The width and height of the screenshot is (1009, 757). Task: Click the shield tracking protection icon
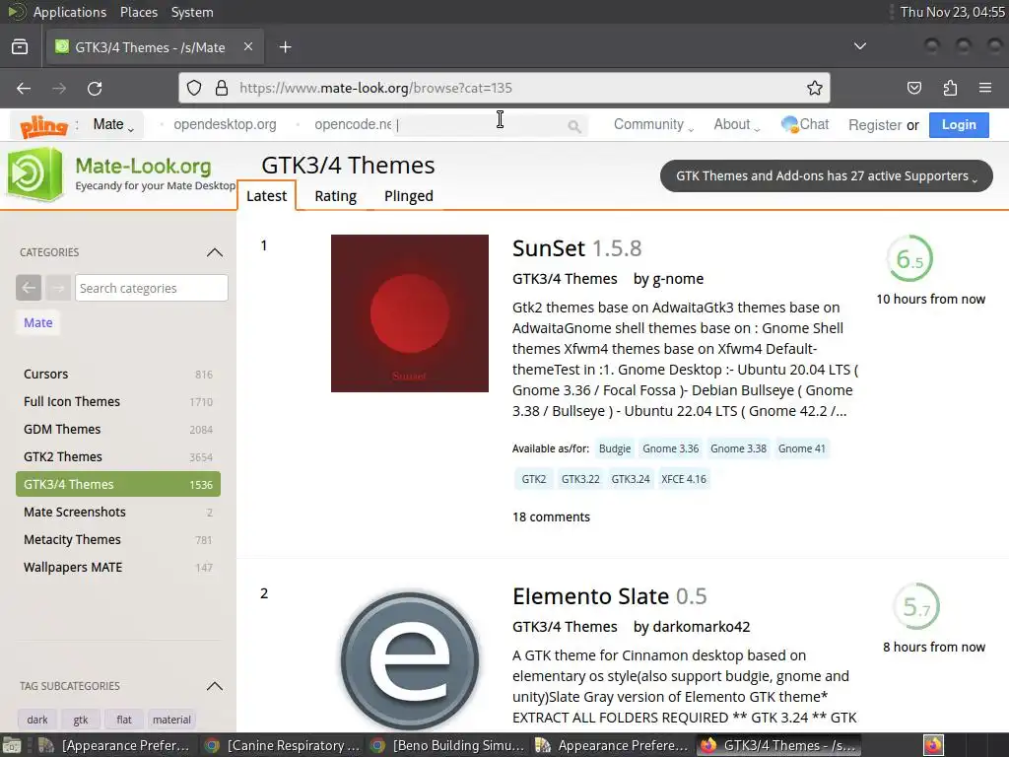coord(194,88)
